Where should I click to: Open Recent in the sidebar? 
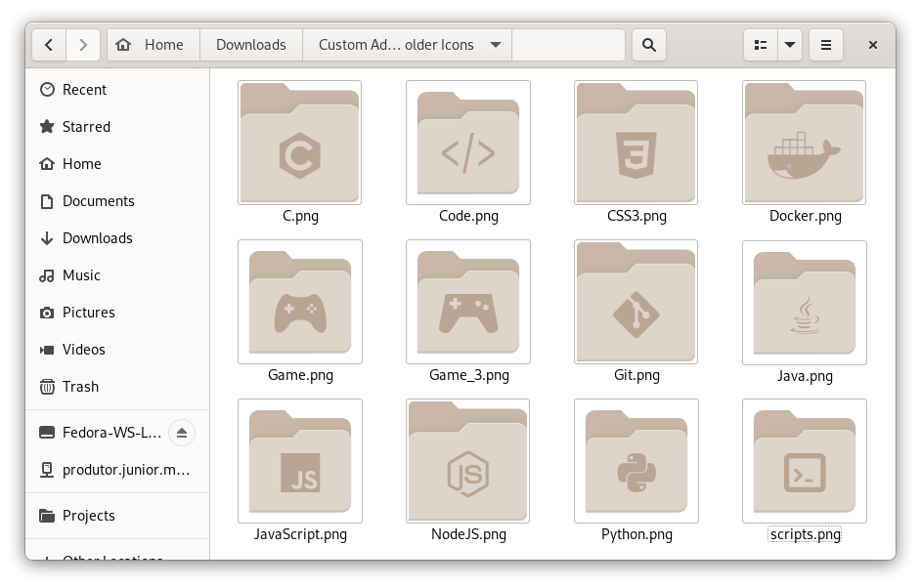coord(117,90)
